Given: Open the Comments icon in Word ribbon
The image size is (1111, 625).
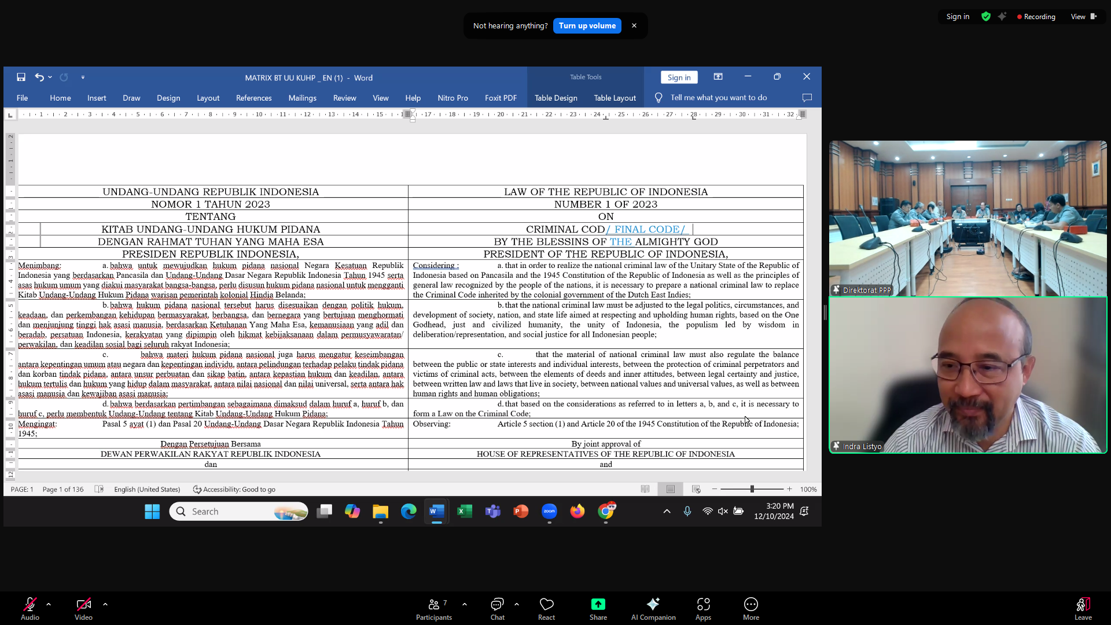Looking at the screenshot, I should pos(807,98).
